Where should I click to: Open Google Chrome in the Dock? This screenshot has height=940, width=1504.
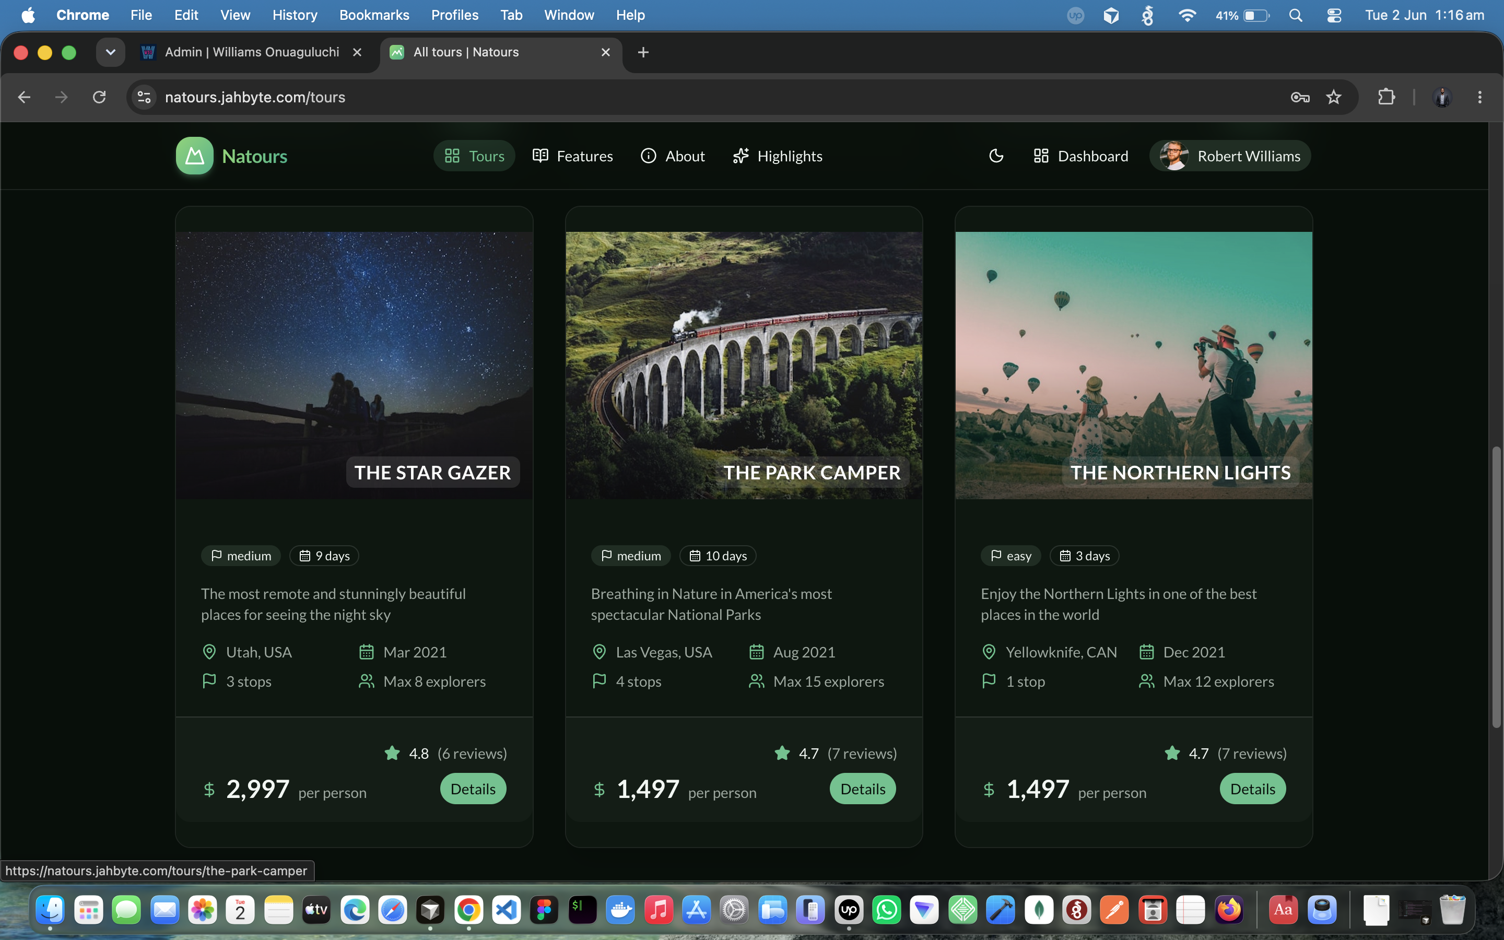tap(468, 911)
